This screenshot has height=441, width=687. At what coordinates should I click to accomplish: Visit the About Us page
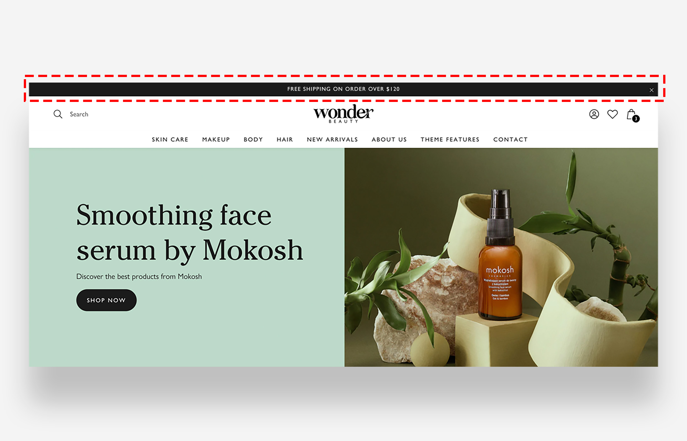tap(389, 139)
